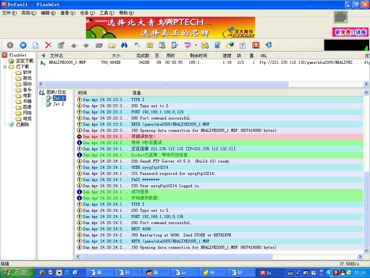This screenshot has width=370, height=278.
Task: Select the NBALIVE2005_1.MDF download row
Action: (68, 62)
